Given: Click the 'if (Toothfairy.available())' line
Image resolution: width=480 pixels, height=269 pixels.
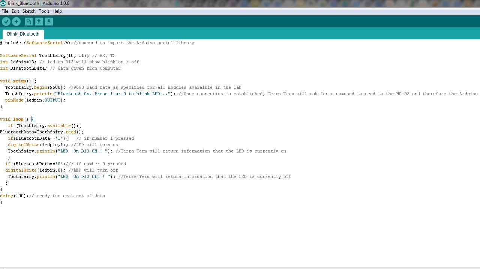Looking at the screenshot, I should [44, 126].
